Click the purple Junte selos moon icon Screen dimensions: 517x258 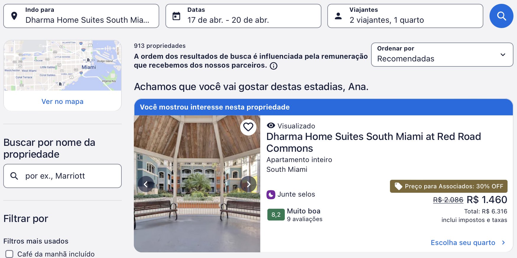tap(271, 195)
